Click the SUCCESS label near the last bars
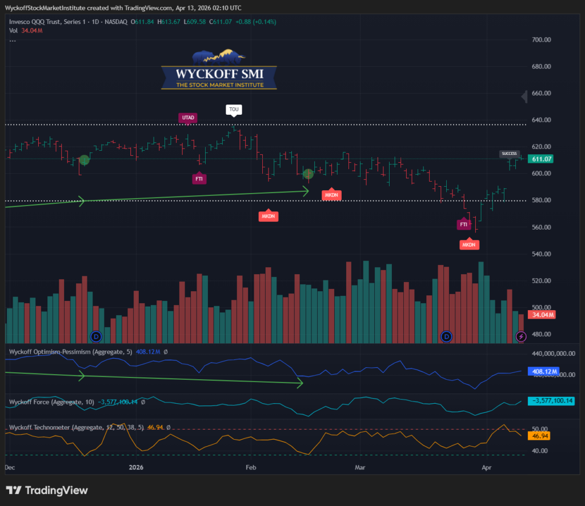Screen dimensions: 585x506 (x=509, y=154)
